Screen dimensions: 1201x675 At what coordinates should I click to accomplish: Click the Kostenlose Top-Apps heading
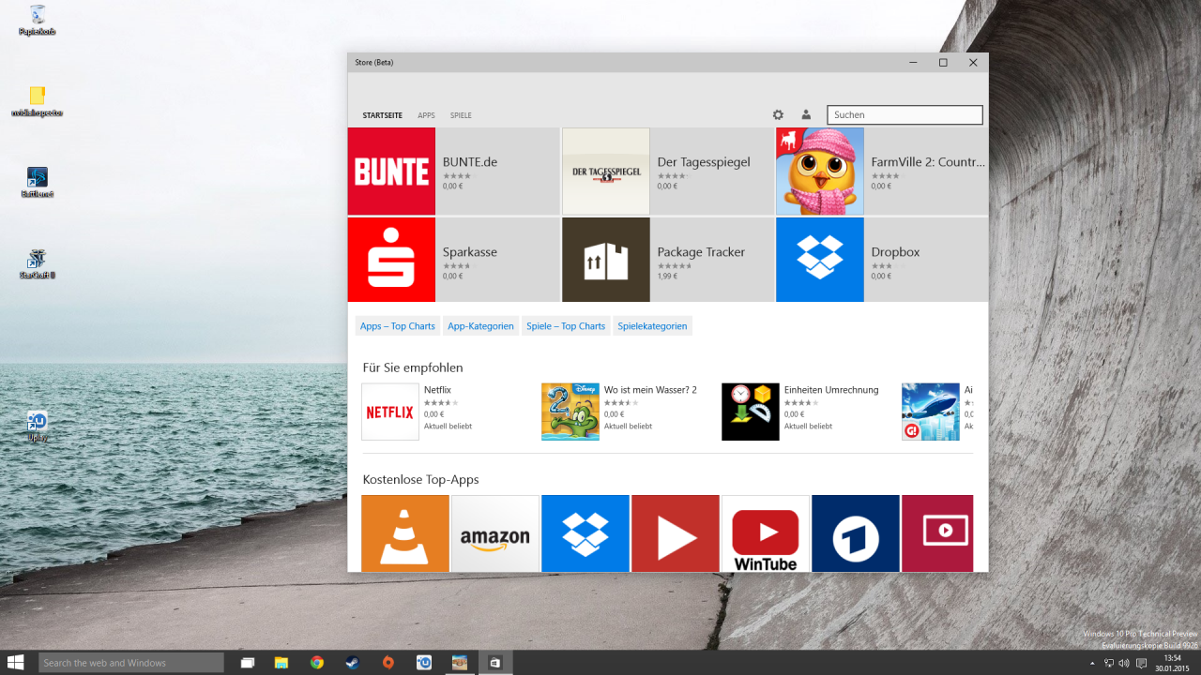point(420,479)
